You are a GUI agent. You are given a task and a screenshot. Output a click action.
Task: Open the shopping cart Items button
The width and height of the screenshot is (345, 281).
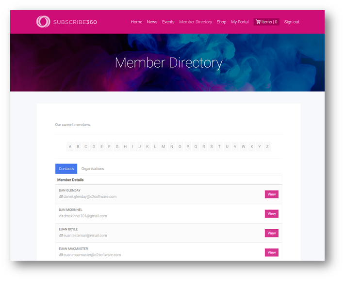click(x=266, y=22)
